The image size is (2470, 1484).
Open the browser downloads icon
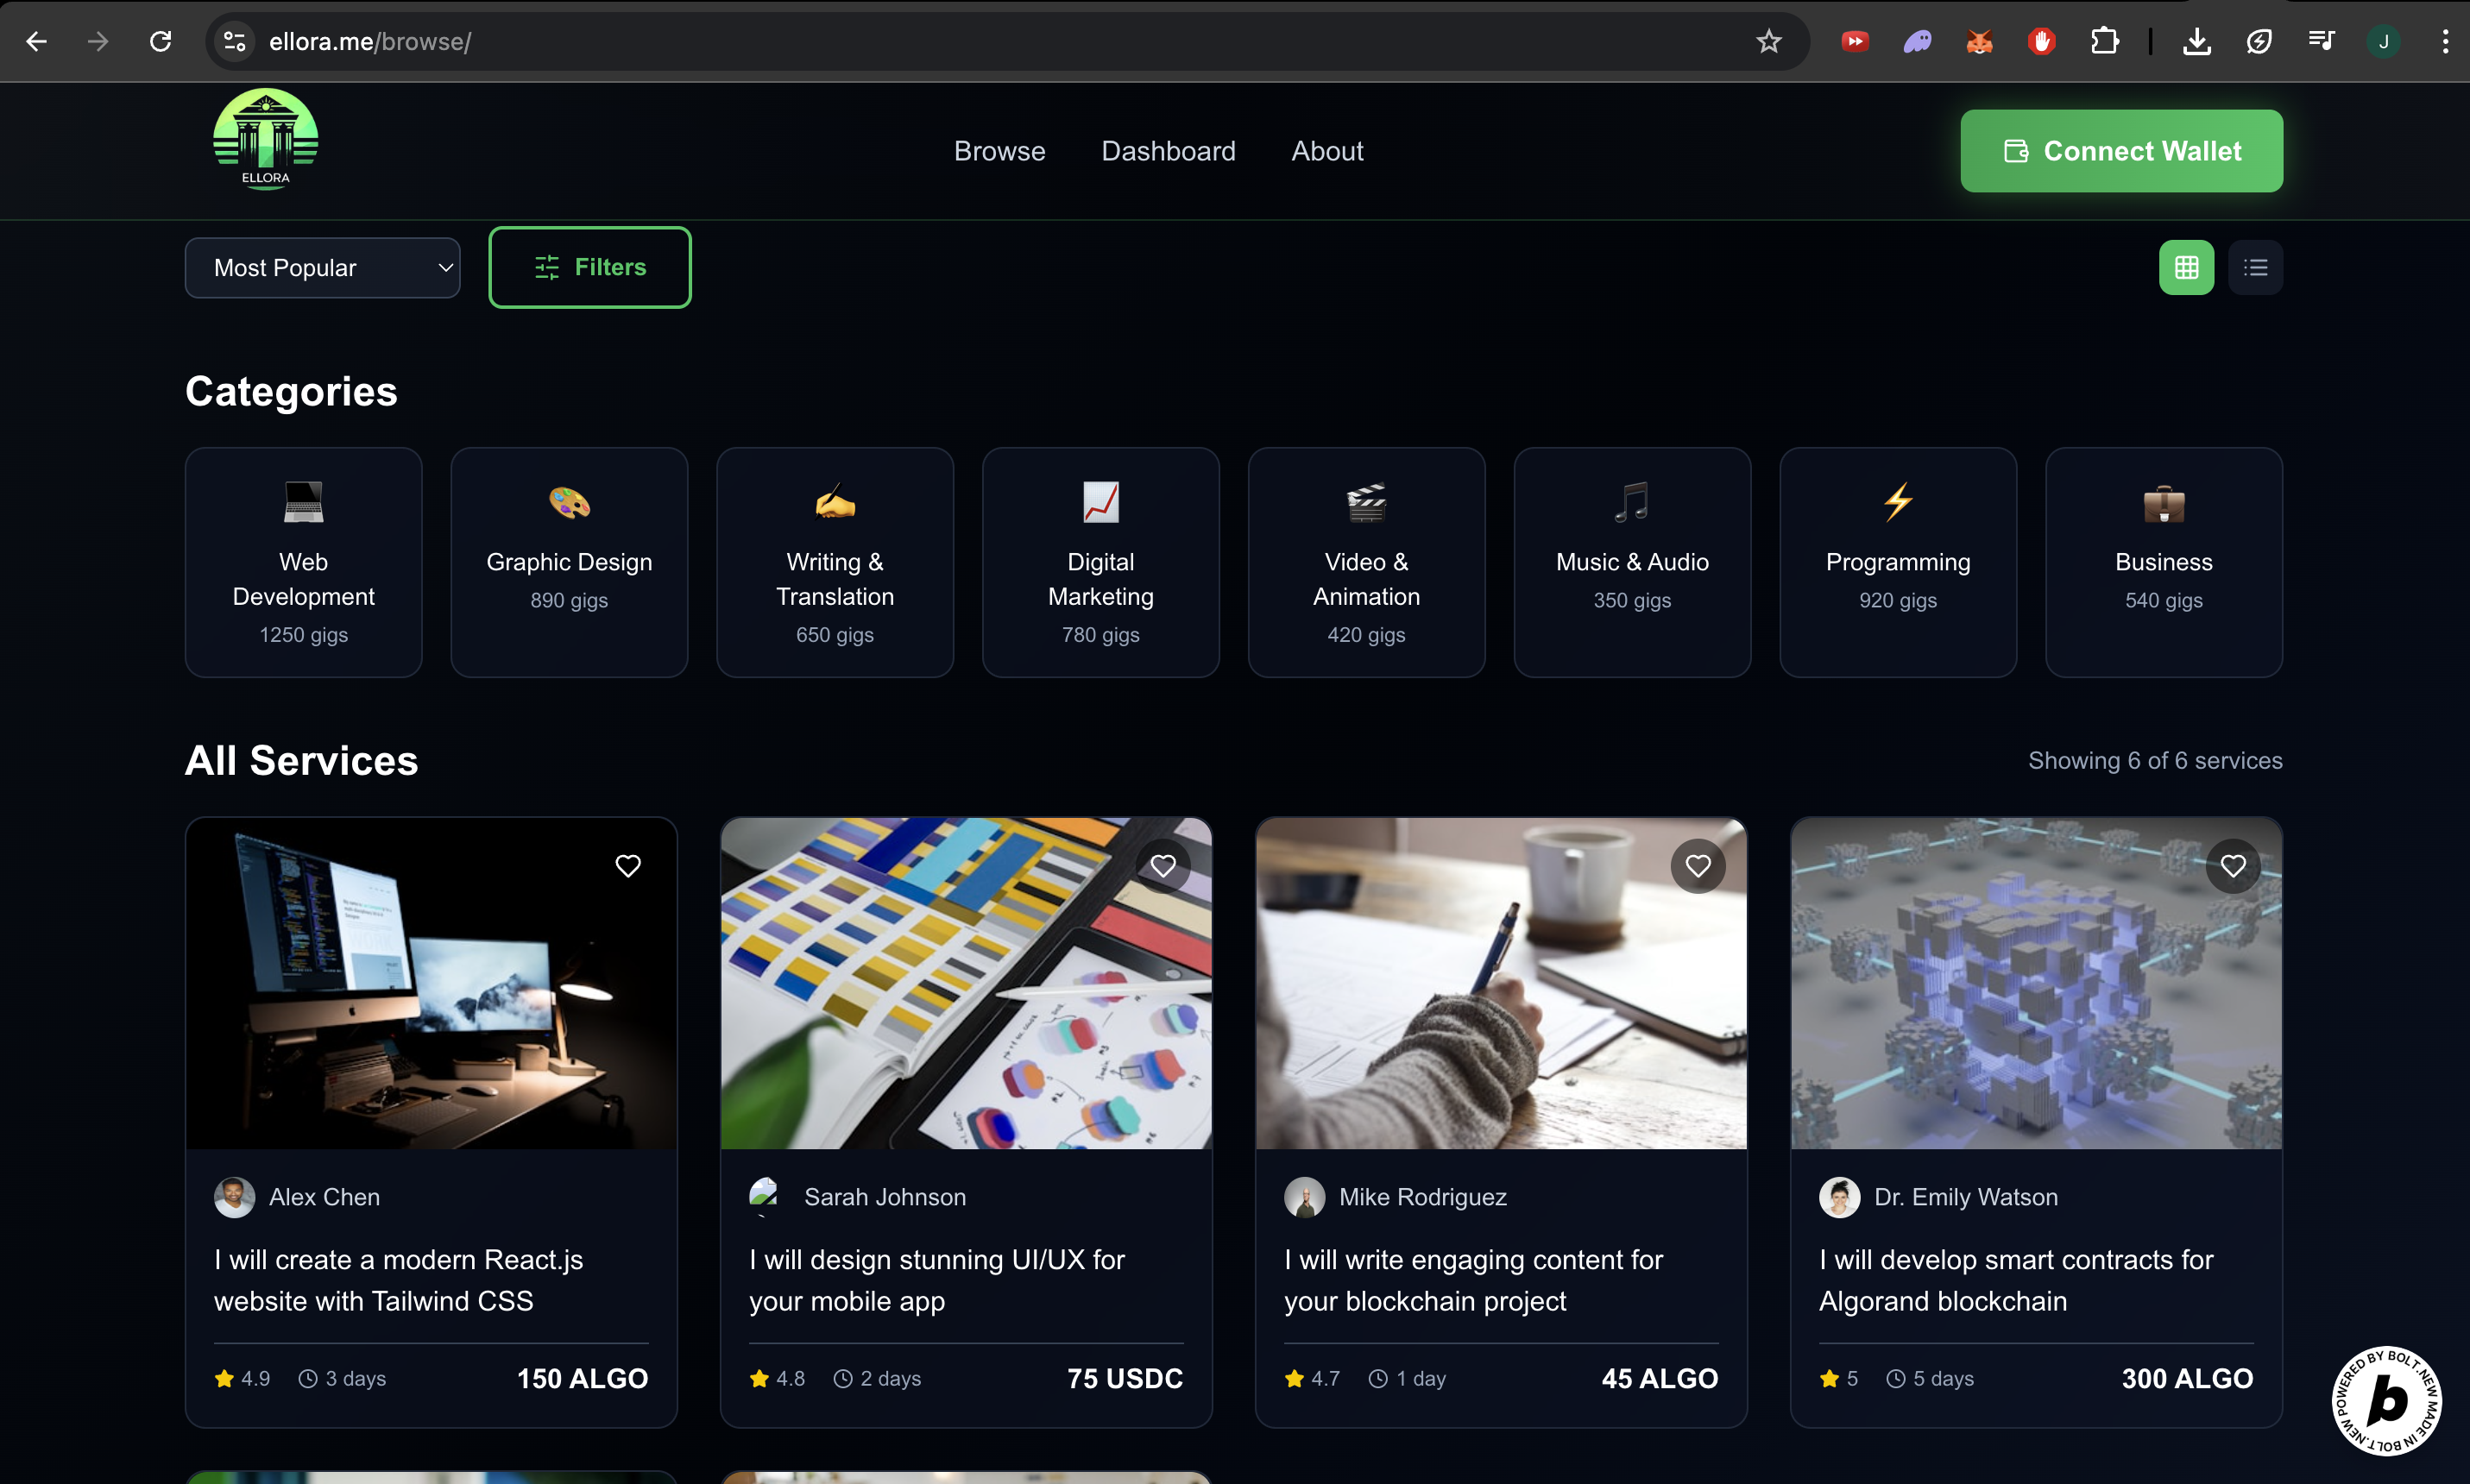click(2196, 41)
